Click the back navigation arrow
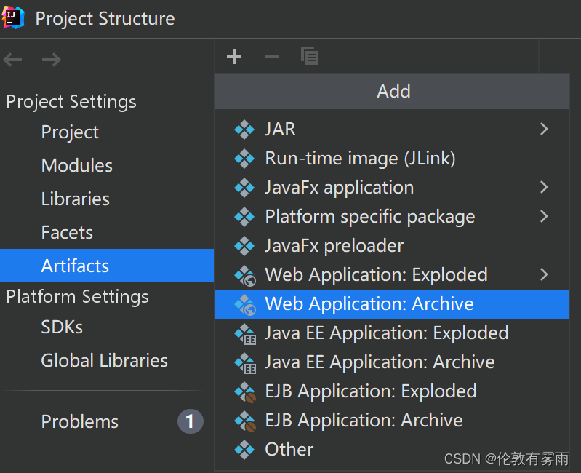This screenshot has height=473, width=581. point(12,60)
